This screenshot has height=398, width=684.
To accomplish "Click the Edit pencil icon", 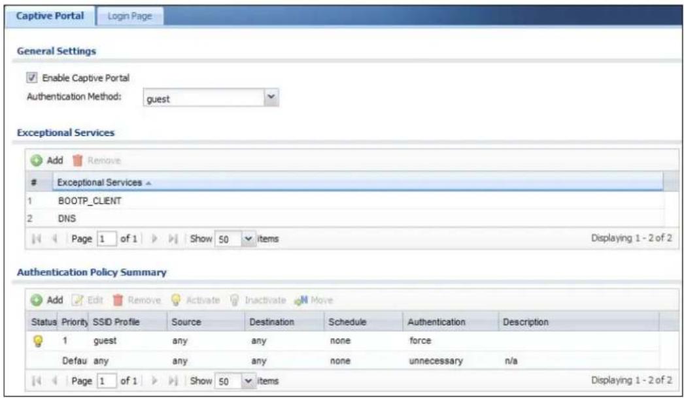I will (77, 300).
